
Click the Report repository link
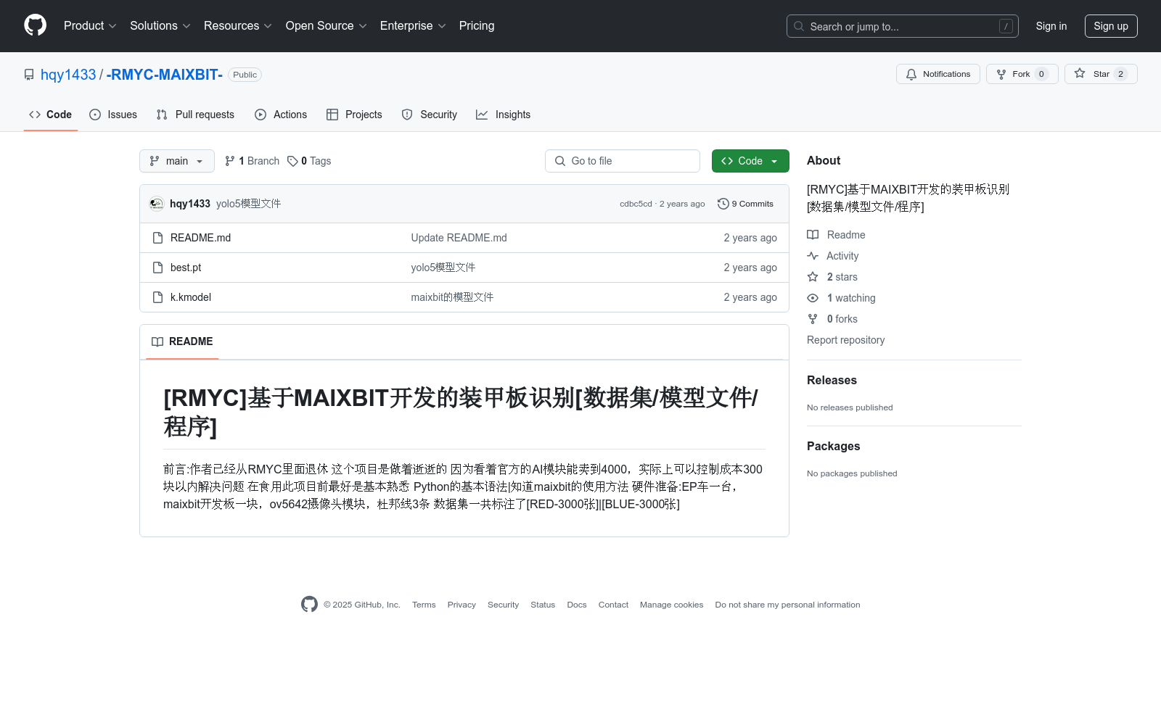pos(845,340)
